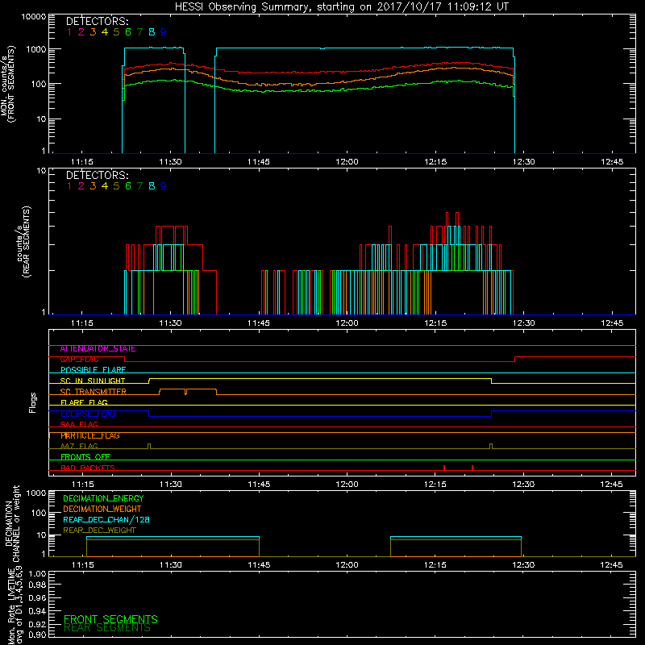Viewport: 645px width, 645px height.
Task: Click the 1000 y-axis value on front plot
Action: [x=36, y=50]
